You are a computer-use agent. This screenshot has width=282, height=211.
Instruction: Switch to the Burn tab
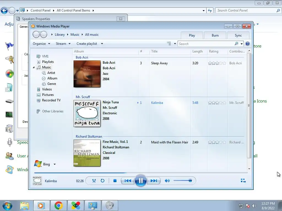coord(215,35)
